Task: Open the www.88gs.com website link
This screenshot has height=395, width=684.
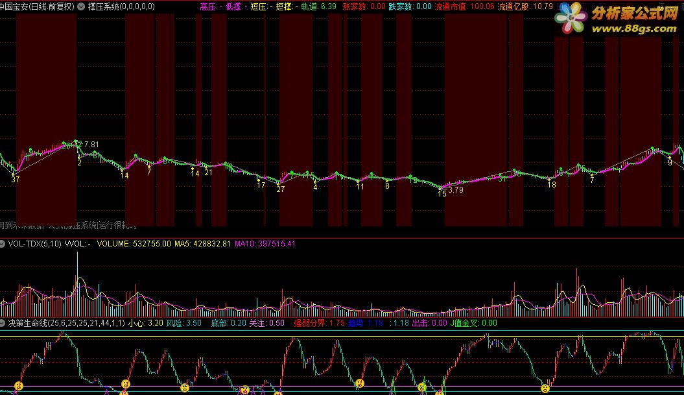Action: [x=634, y=29]
